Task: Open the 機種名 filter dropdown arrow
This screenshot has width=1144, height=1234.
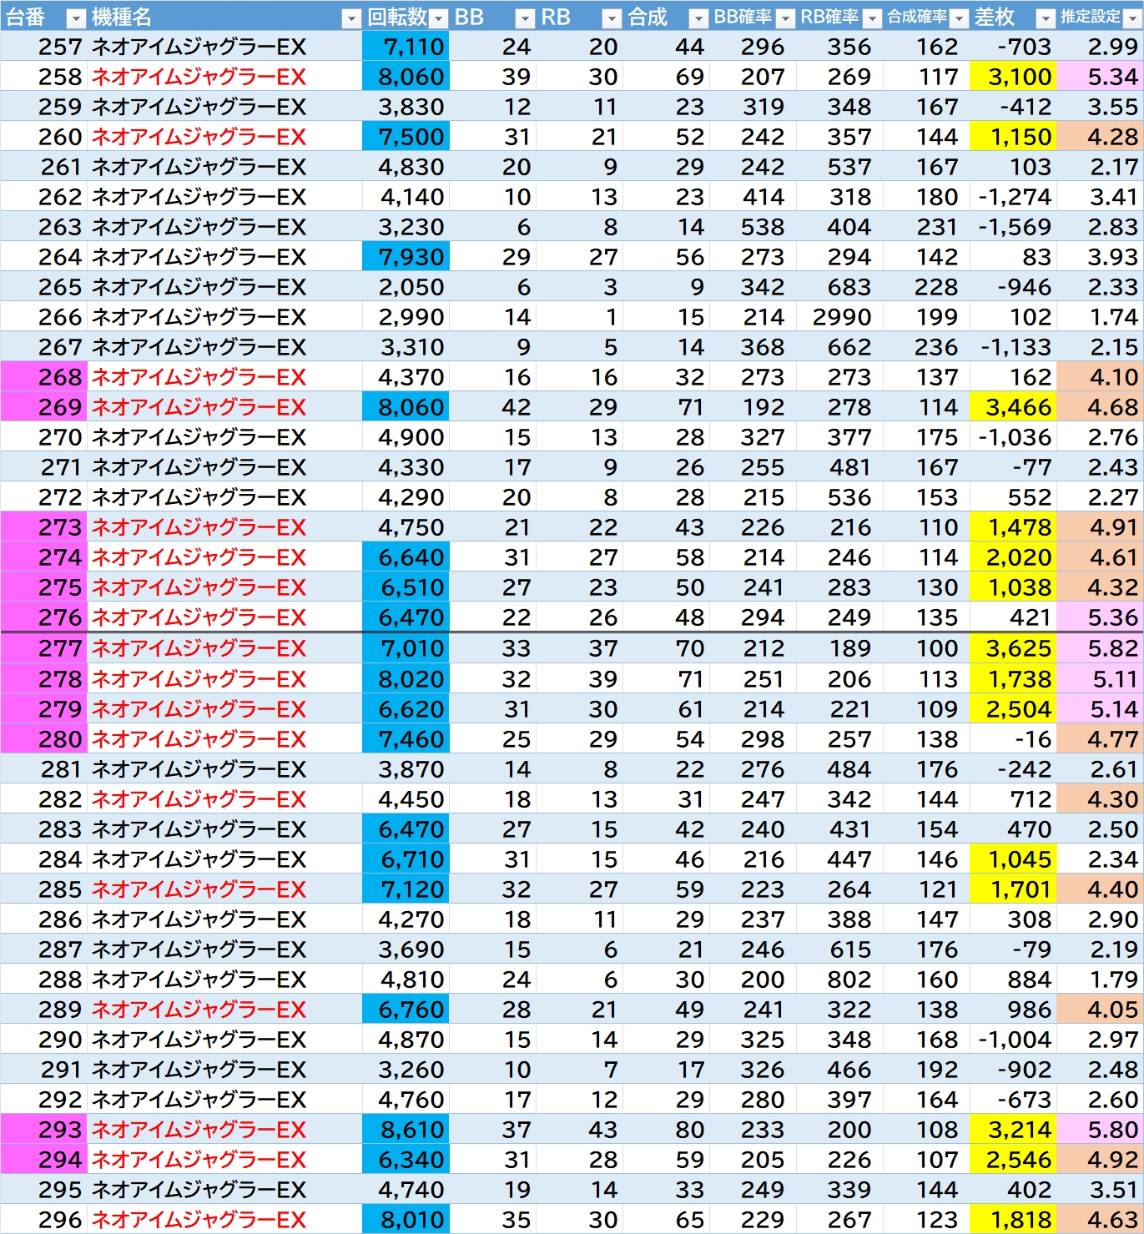Action: pyautogui.click(x=351, y=18)
